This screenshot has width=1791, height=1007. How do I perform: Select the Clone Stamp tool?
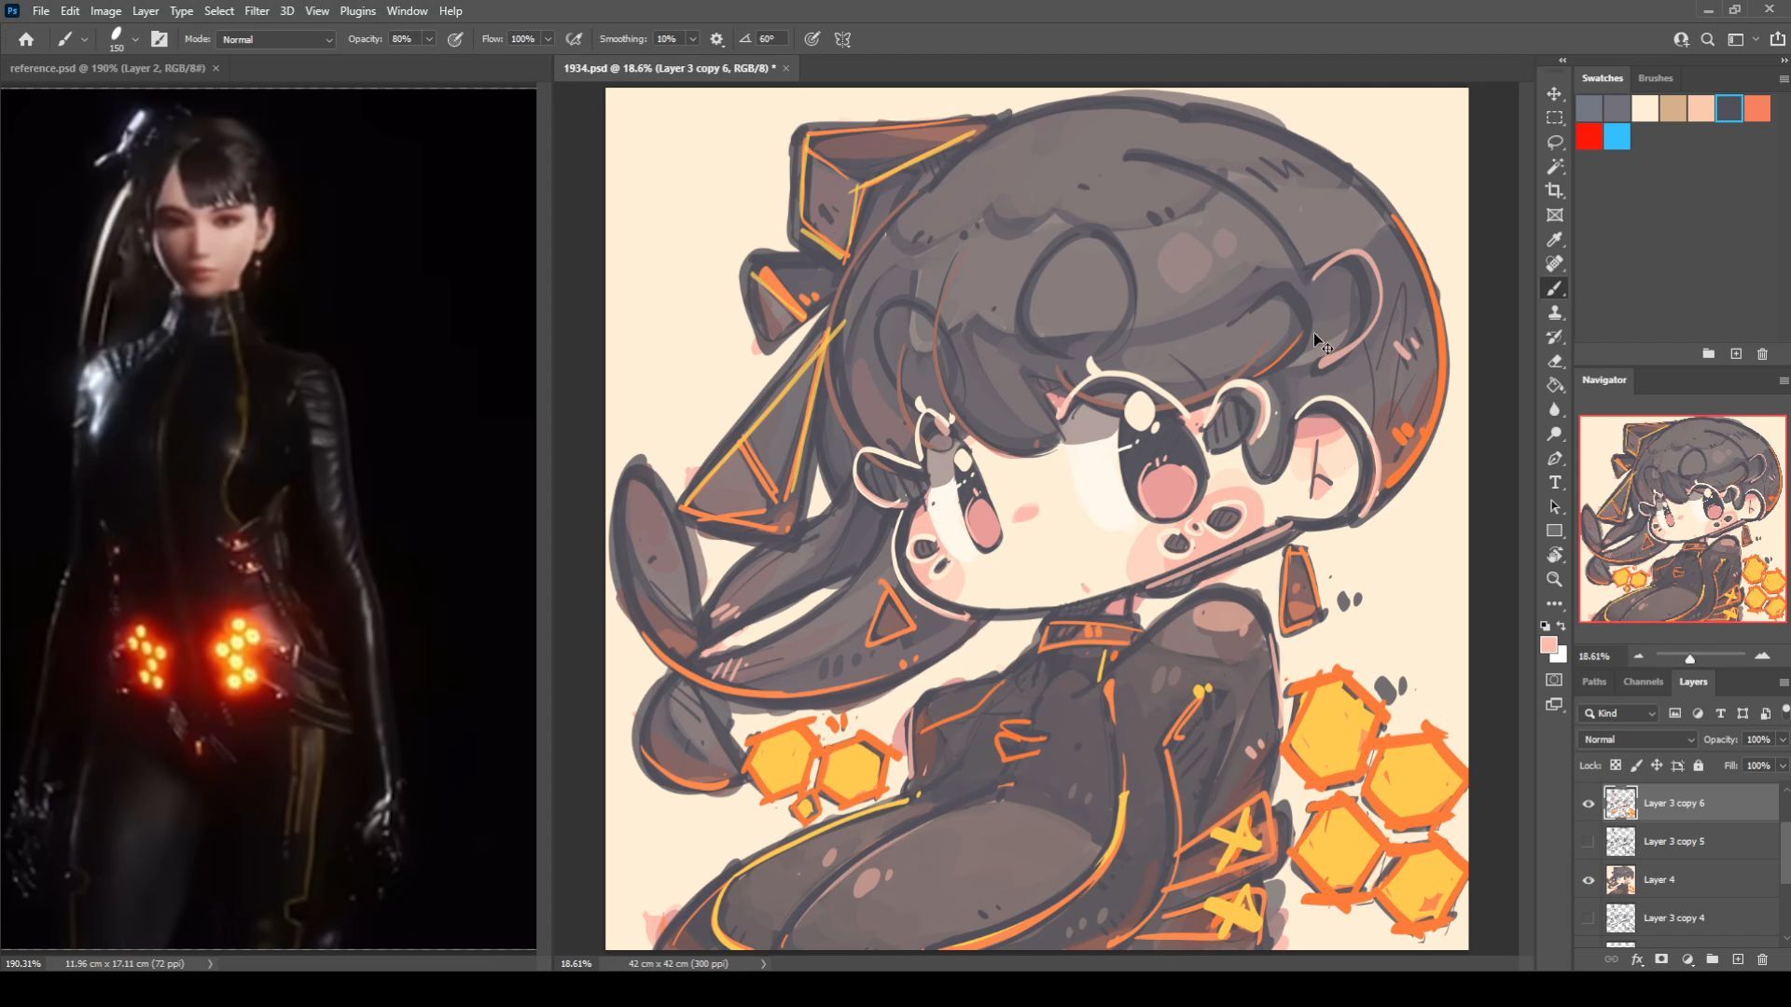coord(1554,313)
